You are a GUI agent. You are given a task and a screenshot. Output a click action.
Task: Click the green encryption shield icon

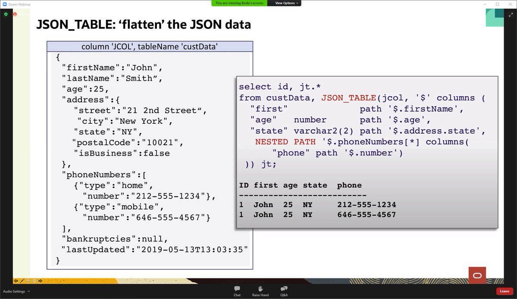6,14
